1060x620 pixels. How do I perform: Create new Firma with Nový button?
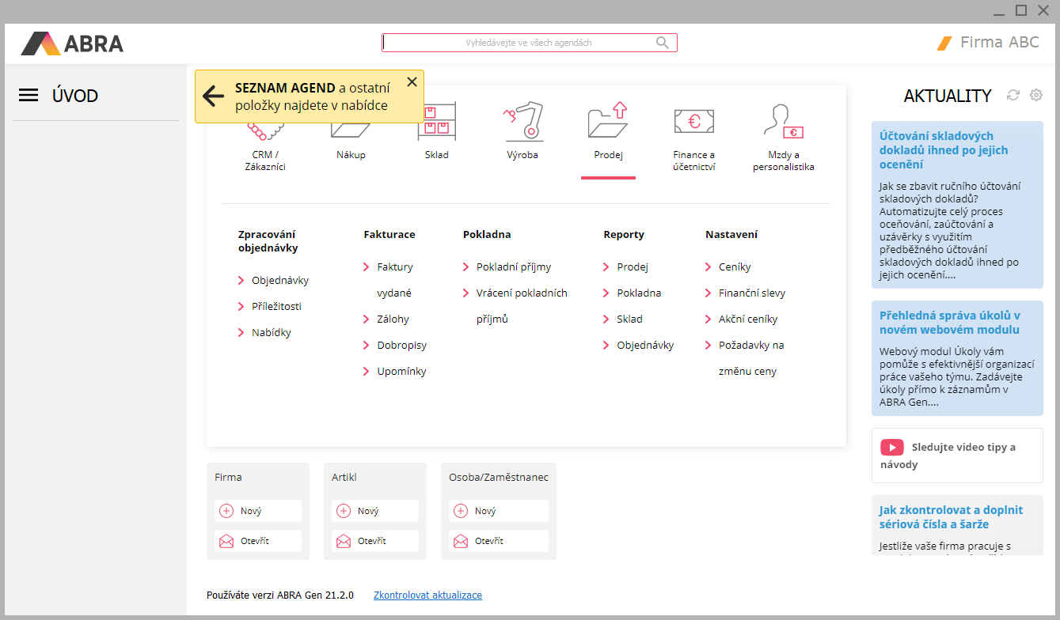257,511
